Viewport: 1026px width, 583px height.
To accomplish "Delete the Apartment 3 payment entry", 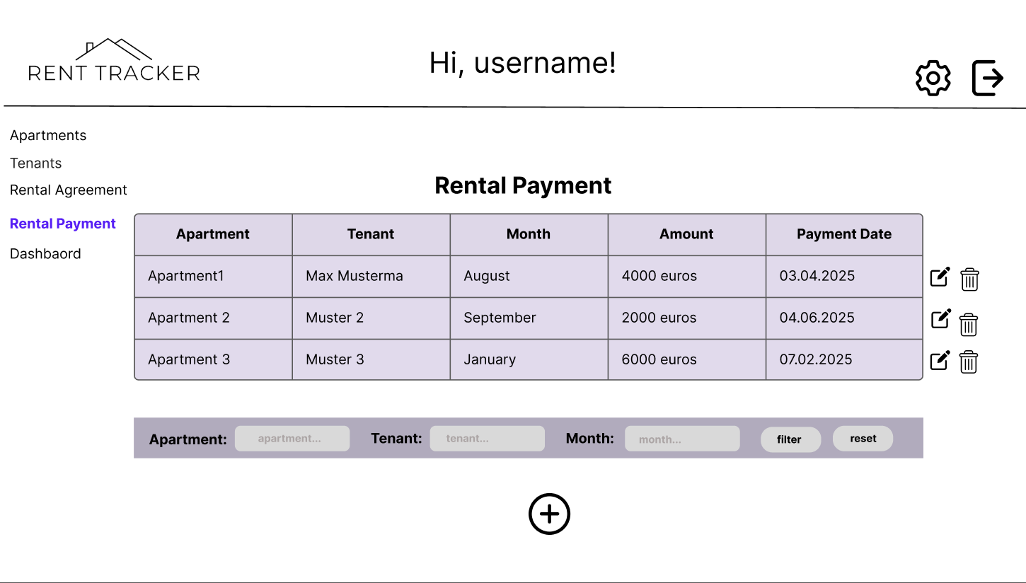I will pyautogui.click(x=968, y=362).
